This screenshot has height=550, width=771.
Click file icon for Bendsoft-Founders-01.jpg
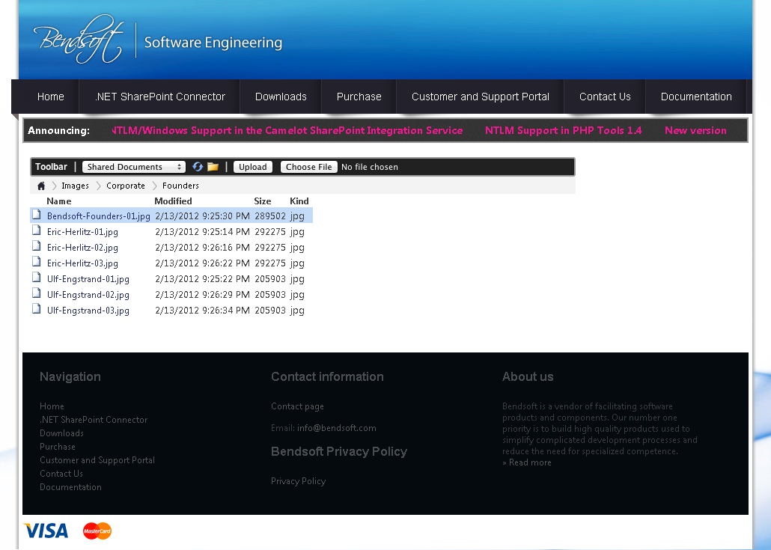(37, 214)
